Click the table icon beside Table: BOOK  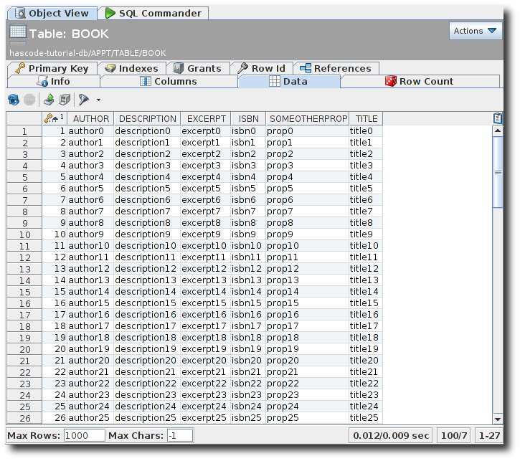18,33
